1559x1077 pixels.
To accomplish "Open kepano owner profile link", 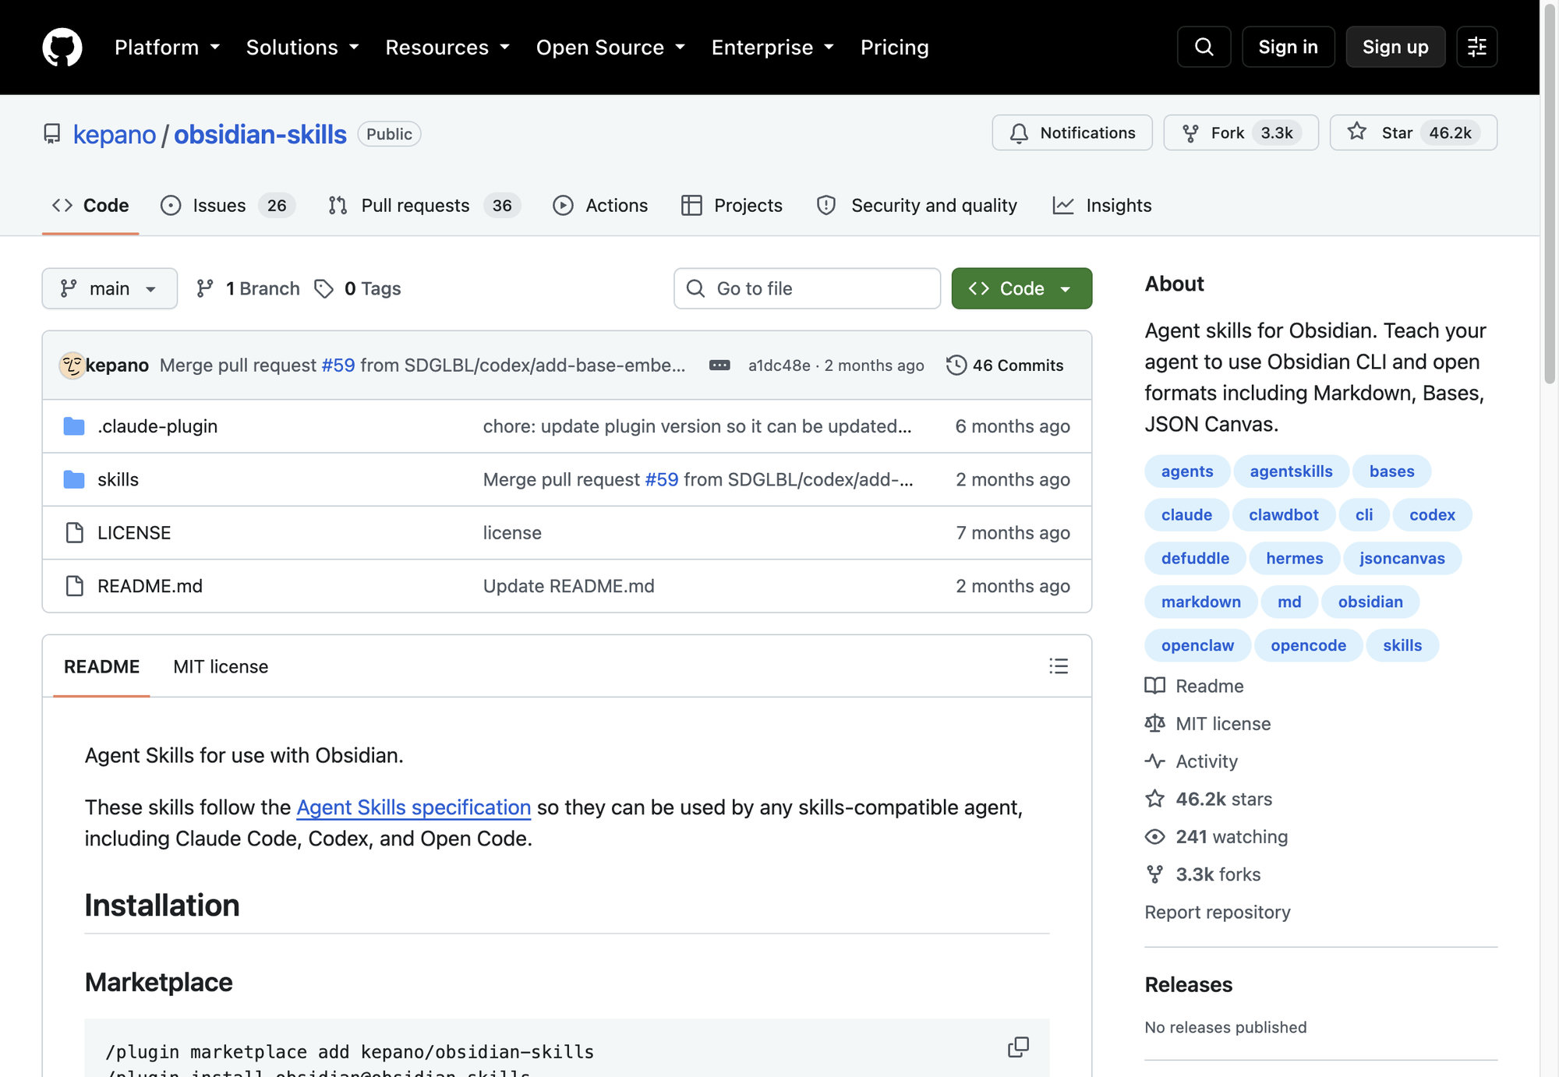I will [115, 135].
